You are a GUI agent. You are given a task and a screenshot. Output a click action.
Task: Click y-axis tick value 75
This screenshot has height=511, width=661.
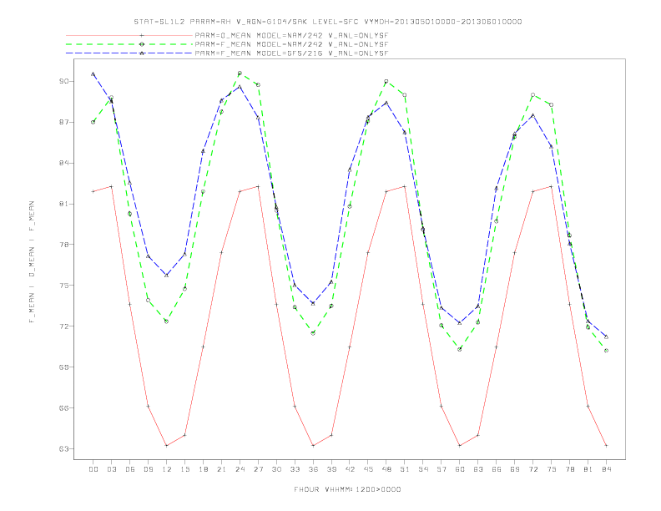pos(63,286)
